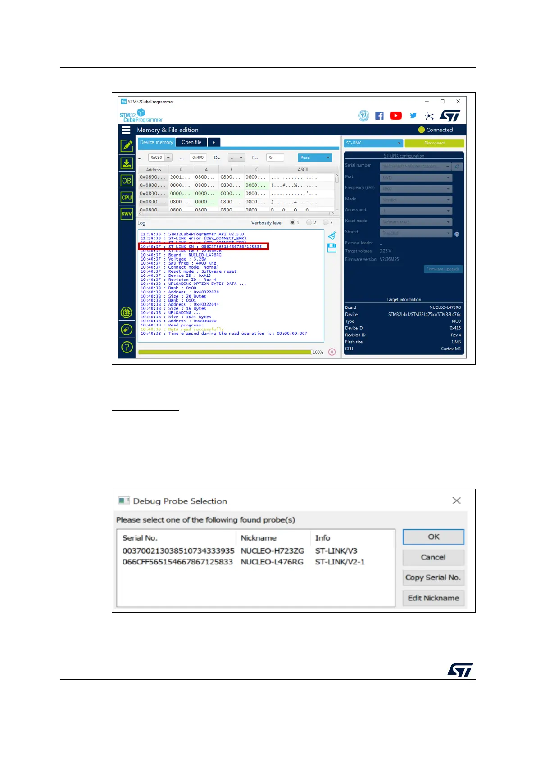This screenshot has height=758, width=536.
Task: Click the 10-year anniversary badge icon
Action: (363, 116)
